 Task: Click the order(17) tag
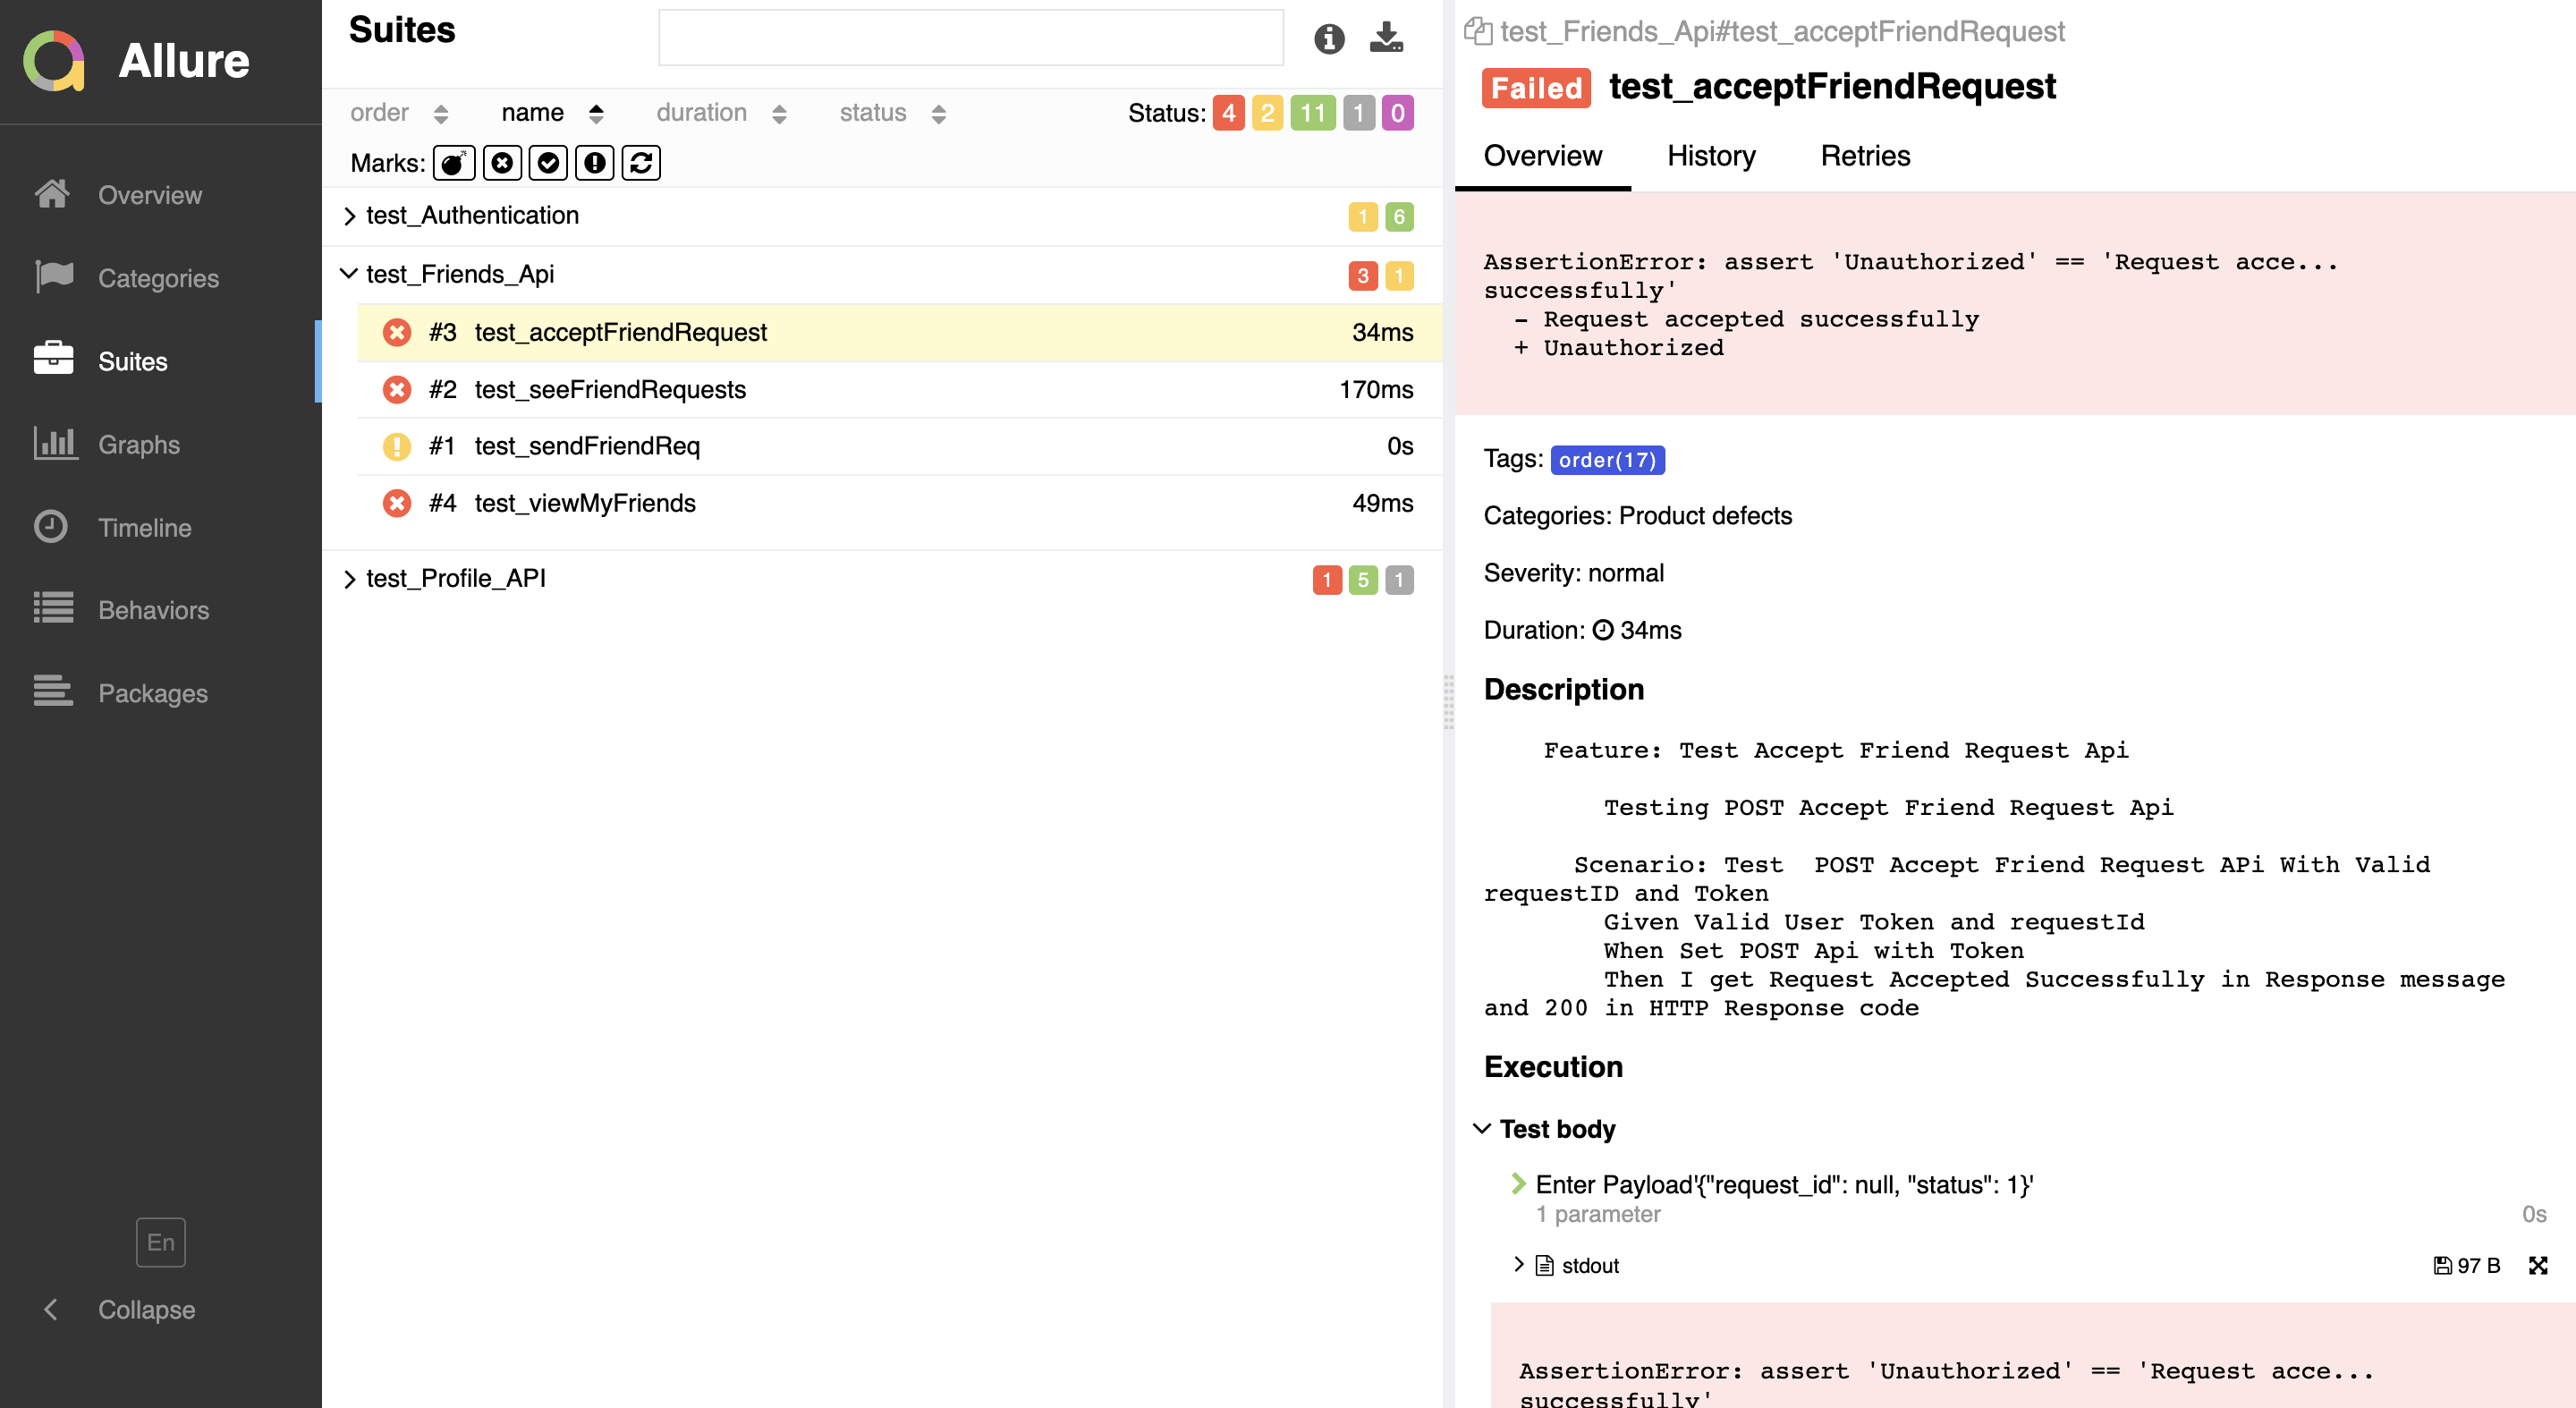point(1607,459)
